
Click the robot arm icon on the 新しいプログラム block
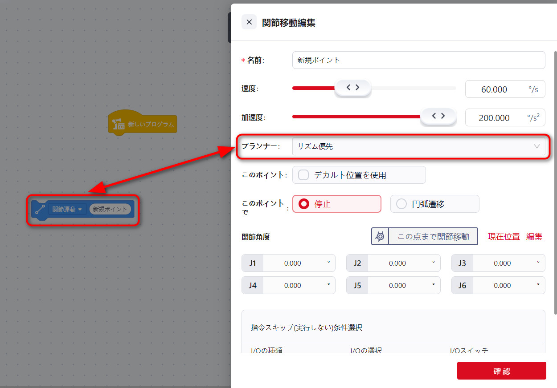click(118, 124)
